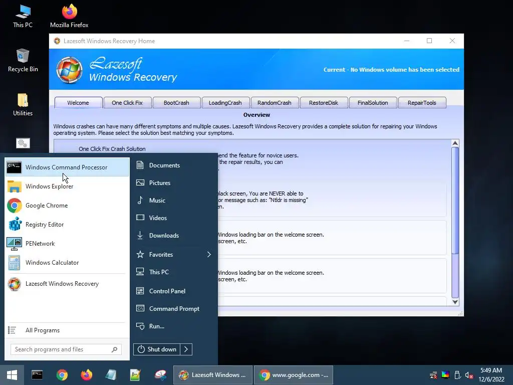Viewport: 513px width, 385px height.
Task: Switch to BootCrash tab
Action: pyautogui.click(x=176, y=103)
